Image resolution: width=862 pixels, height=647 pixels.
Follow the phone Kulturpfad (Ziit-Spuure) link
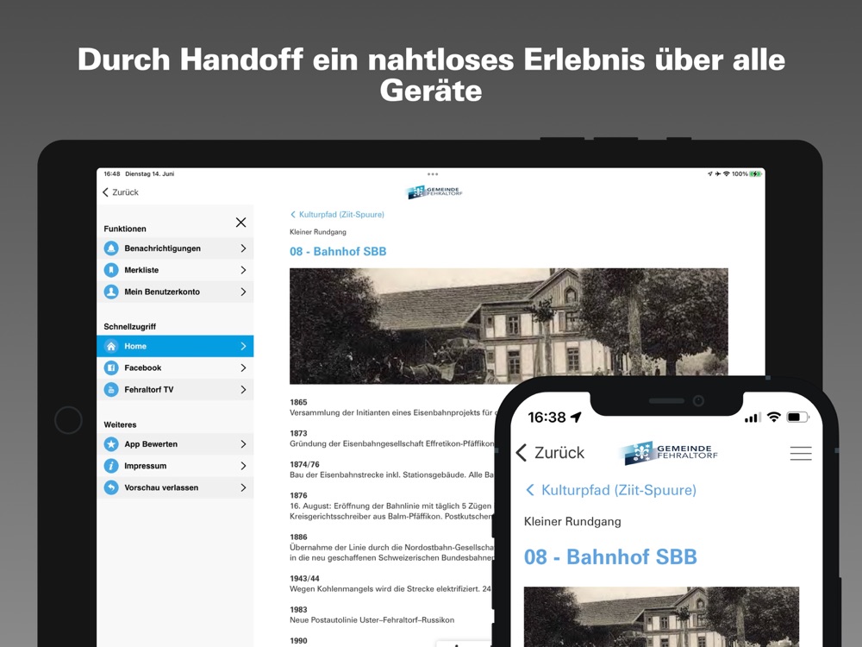(611, 490)
